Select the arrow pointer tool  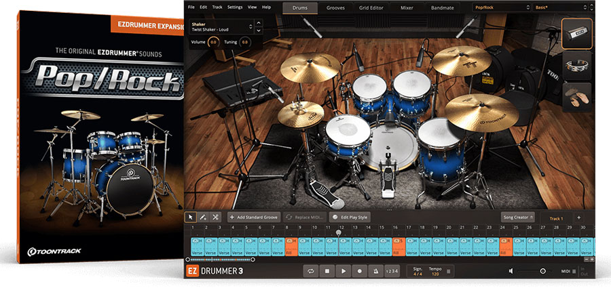point(191,217)
